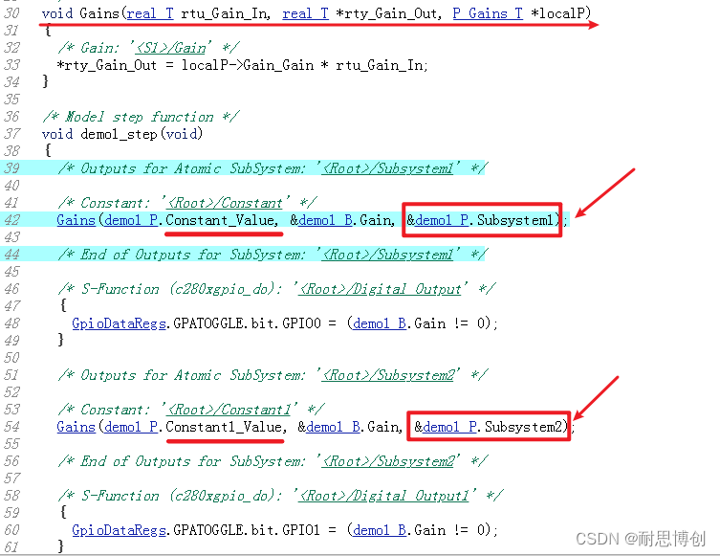Click 'localP->Gain_Gain' on line 33

[x=248, y=65]
